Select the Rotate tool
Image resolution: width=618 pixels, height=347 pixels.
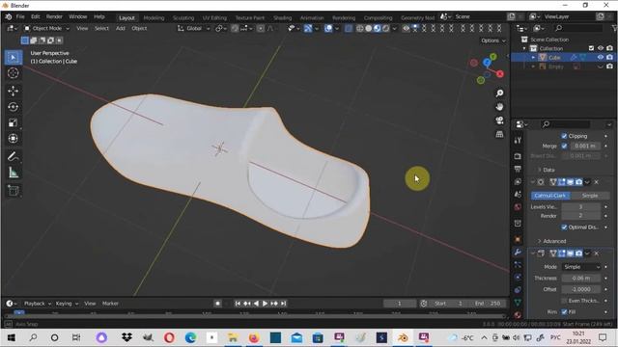tap(13, 107)
